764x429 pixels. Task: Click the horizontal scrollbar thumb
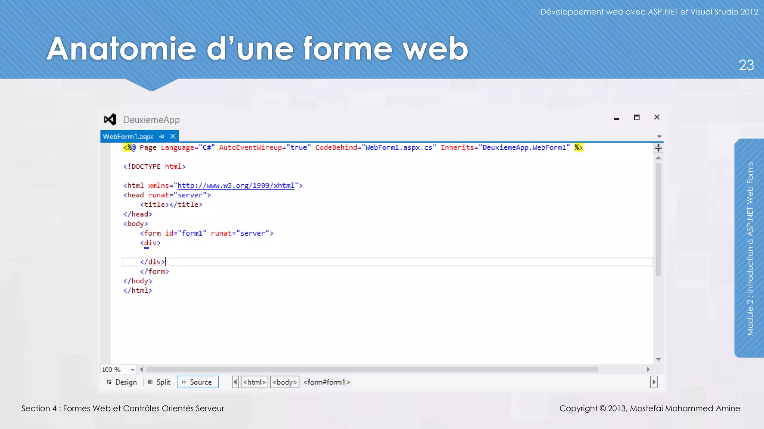(372, 369)
